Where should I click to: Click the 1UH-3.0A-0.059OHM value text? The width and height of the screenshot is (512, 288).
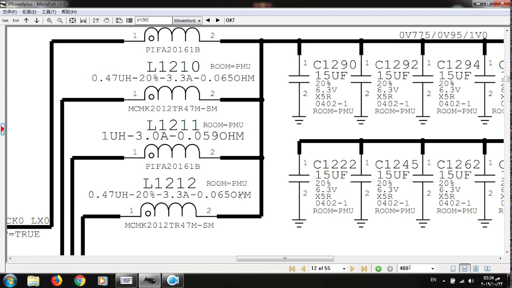click(x=173, y=136)
